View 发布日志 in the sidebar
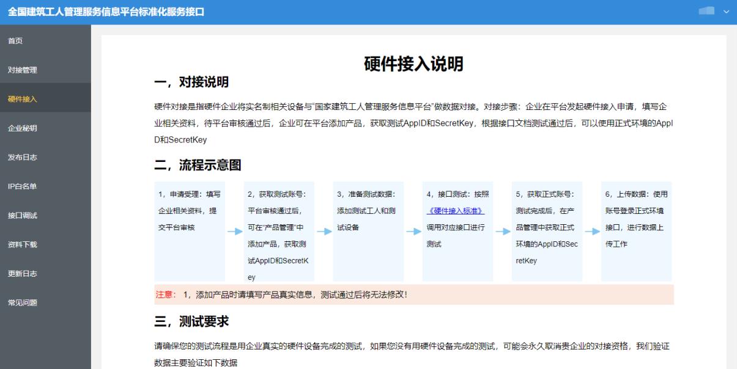 click(x=23, y=157)
